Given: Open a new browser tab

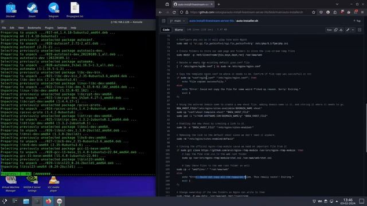Looking at the screenshot, I should (218, 5).
